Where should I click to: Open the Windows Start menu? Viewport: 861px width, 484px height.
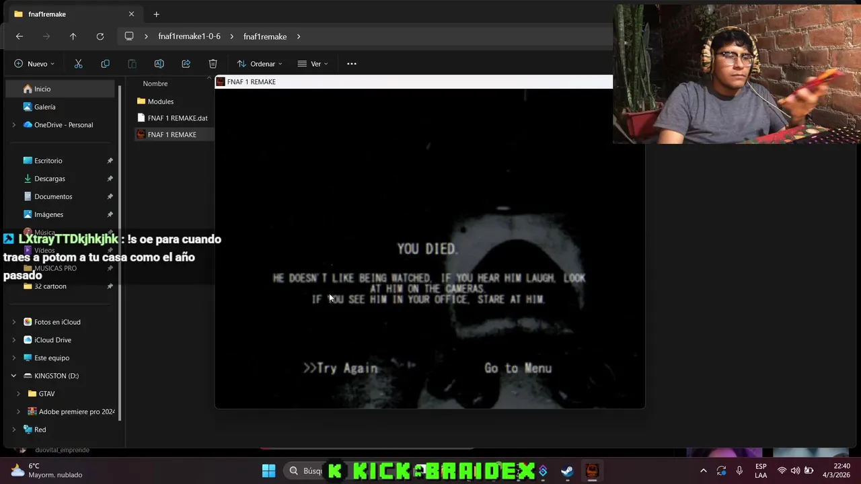click(268, 471)
